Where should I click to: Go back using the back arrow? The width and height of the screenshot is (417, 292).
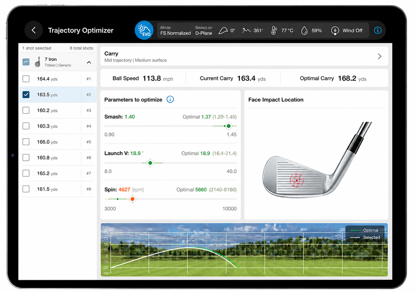pyautogui.click(x=34, y=30)
